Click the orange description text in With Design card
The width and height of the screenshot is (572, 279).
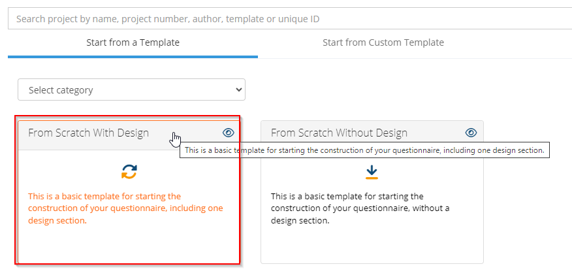[x=125, y=208]
